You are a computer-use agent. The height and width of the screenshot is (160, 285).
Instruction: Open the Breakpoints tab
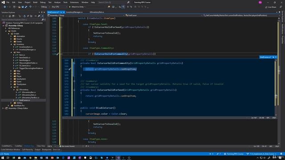[x=47, y=150]
